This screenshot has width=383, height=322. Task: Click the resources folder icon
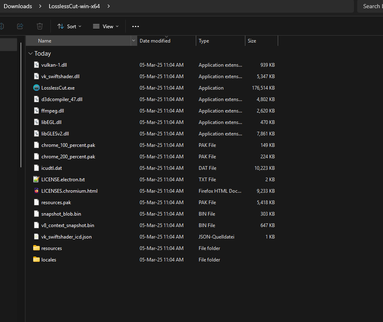click(36, 248)
